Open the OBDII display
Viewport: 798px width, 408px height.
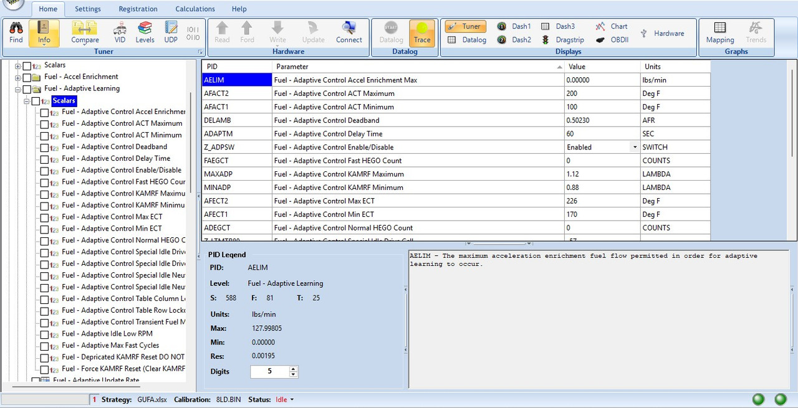point(612,40)
